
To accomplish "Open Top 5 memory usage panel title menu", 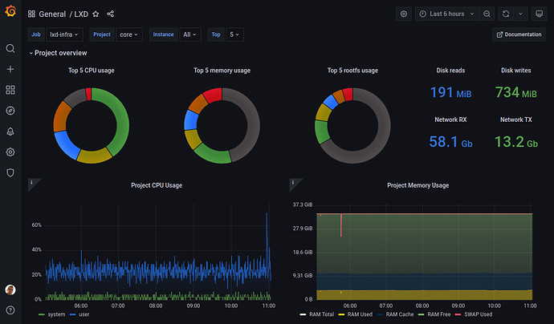I will (x=222, y=71).
